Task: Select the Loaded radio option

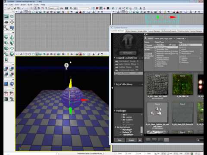Action: click(x=145, y=54)
